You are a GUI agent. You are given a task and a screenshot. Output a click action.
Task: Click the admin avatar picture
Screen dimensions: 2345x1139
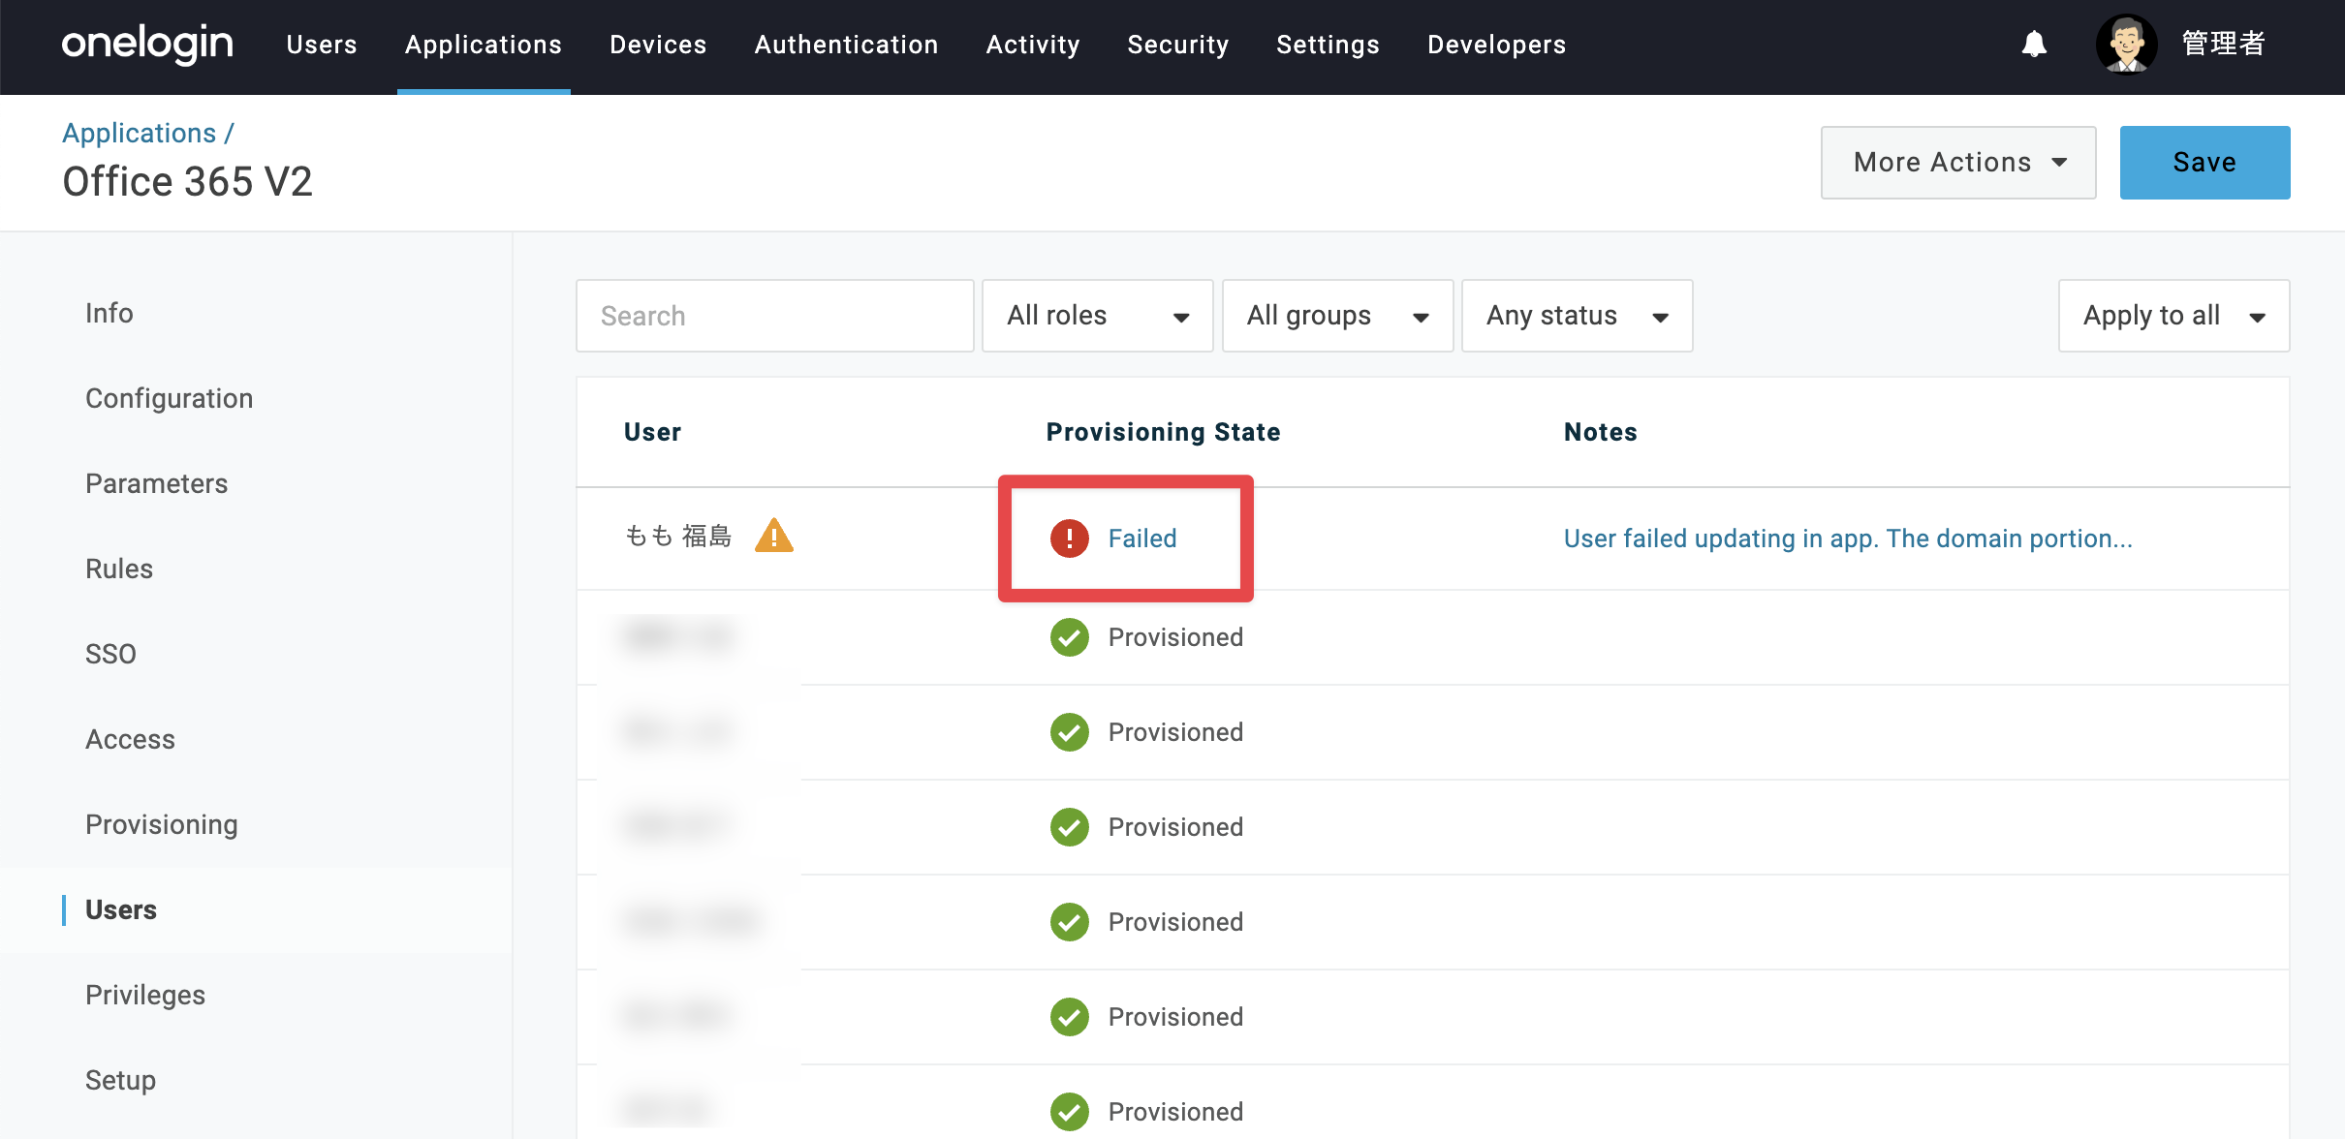click(2126, 44)
